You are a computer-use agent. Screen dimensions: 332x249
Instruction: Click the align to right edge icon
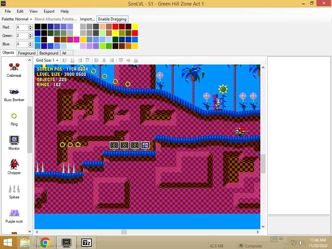pyautogui.click(x=112, y=60)
